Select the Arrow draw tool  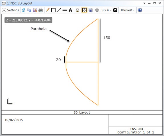[x=59, y=10]
